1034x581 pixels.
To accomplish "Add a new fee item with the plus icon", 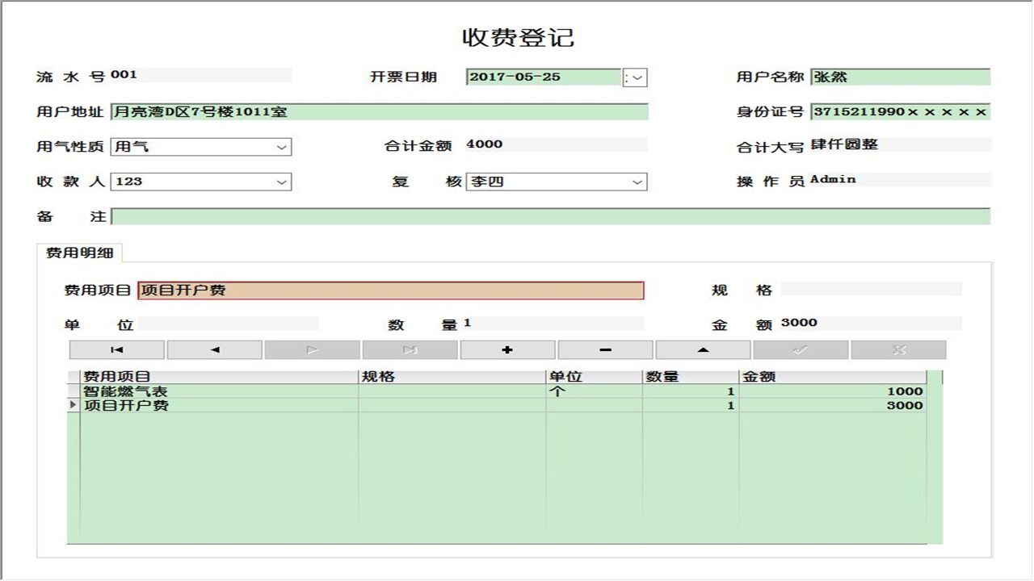I will point(507,349).
